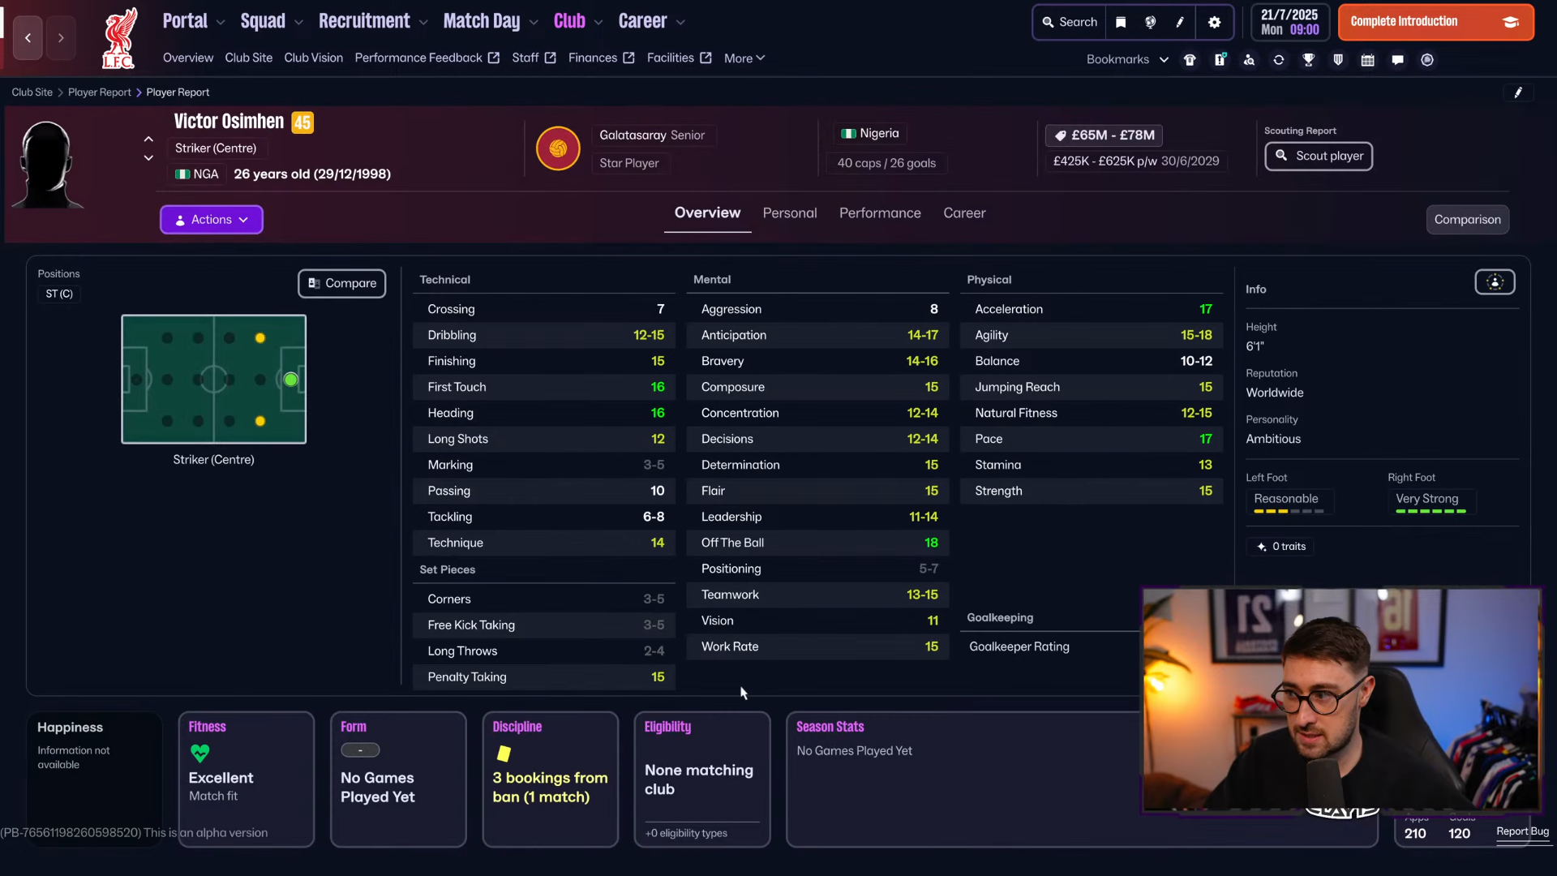
Task: Select the ST (C) position marker on pitch
Action: pos(290,380)
